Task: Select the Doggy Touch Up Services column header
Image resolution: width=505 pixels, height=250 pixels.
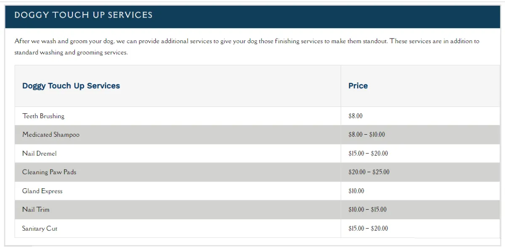Action: (71, 86)
